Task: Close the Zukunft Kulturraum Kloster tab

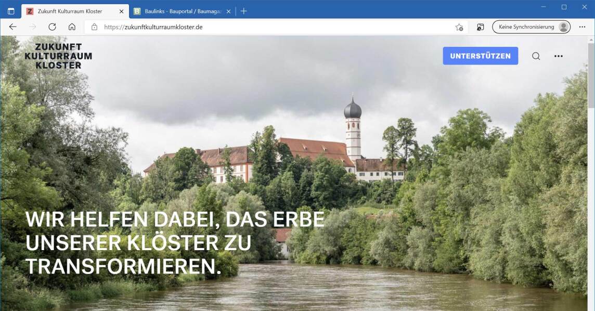Action: [x=121, y=11]
